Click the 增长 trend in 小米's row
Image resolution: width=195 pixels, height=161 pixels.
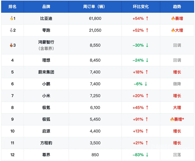pos(177,96)
